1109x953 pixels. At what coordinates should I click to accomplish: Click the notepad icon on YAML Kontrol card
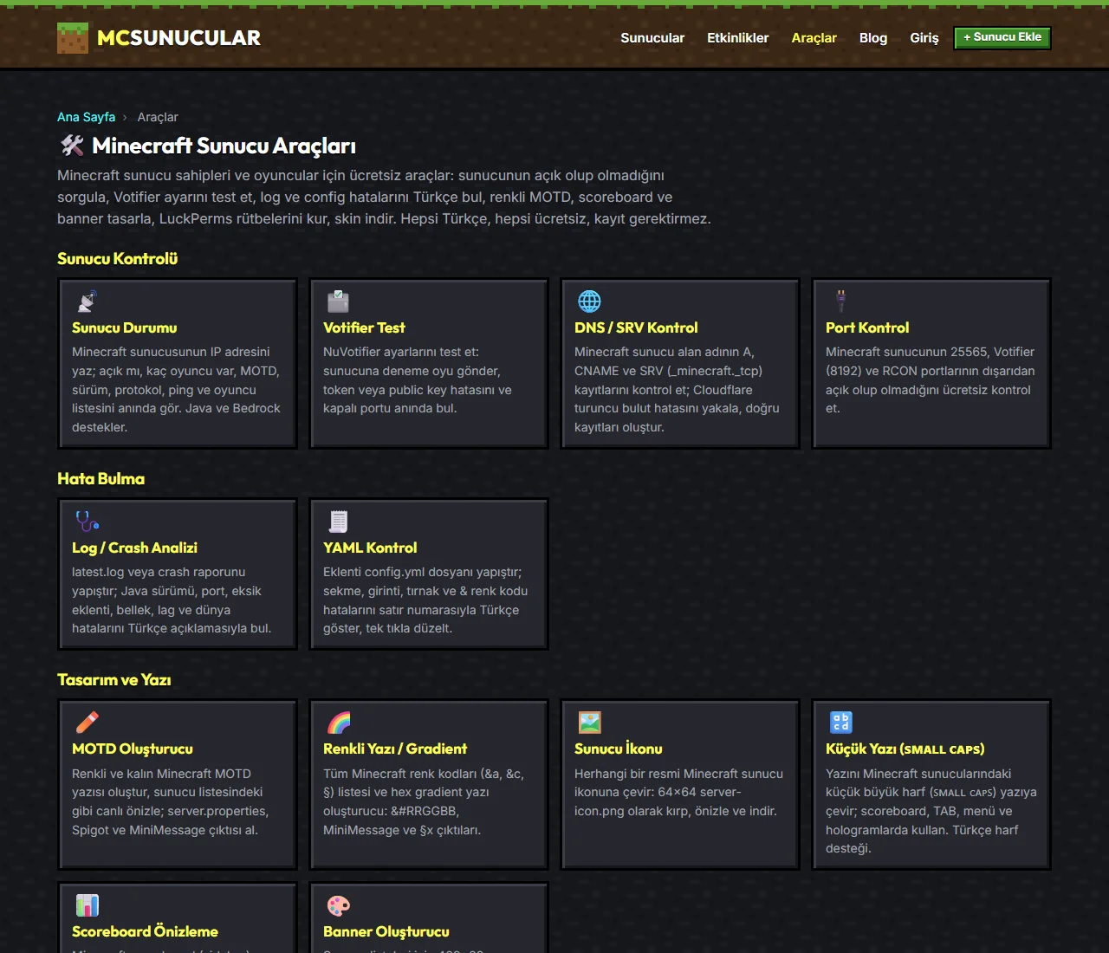click(338, 522)
